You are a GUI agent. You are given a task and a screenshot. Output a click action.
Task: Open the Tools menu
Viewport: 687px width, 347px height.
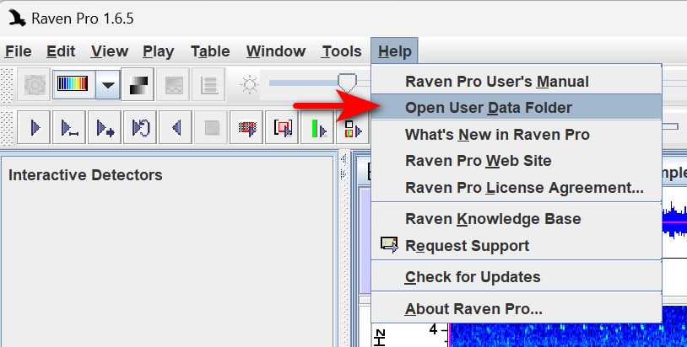[x=342, y=51]
